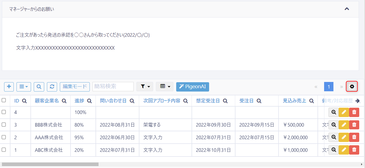365x168 pixels.
Task: View details of BBB株式会社 row
Action: [x=333, y=125]
